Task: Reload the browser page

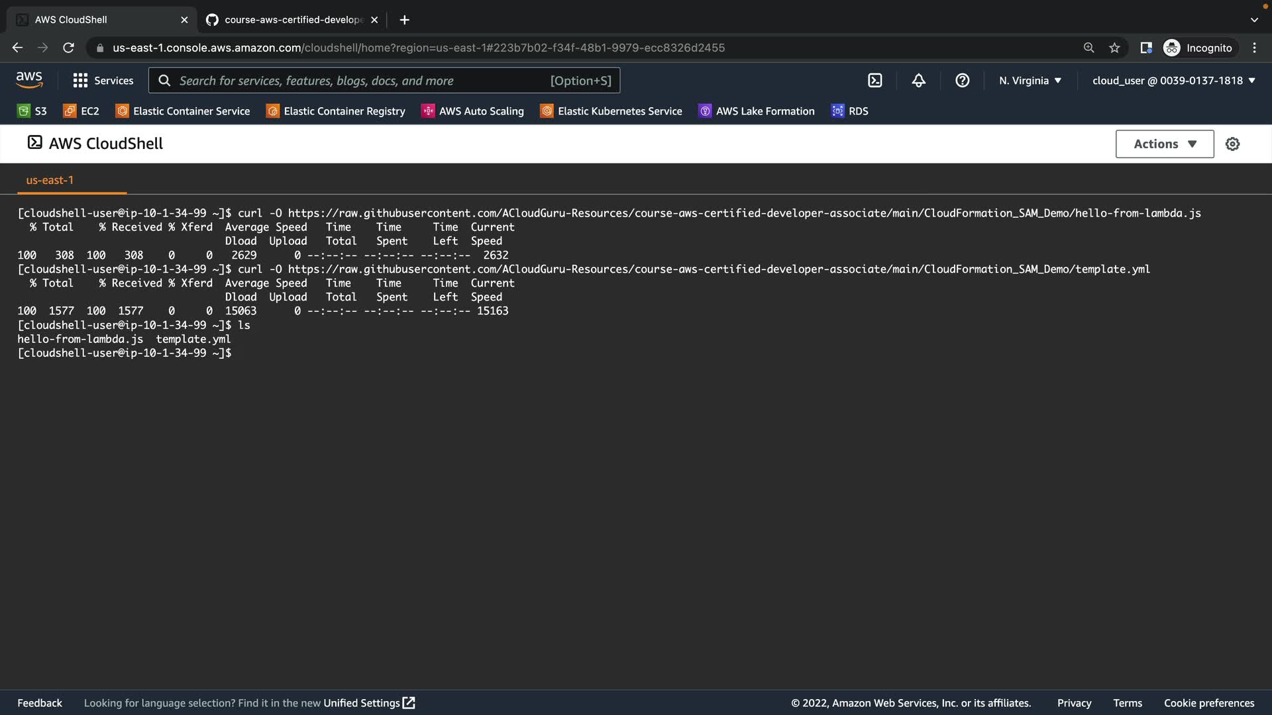Action: pos(68,48)
